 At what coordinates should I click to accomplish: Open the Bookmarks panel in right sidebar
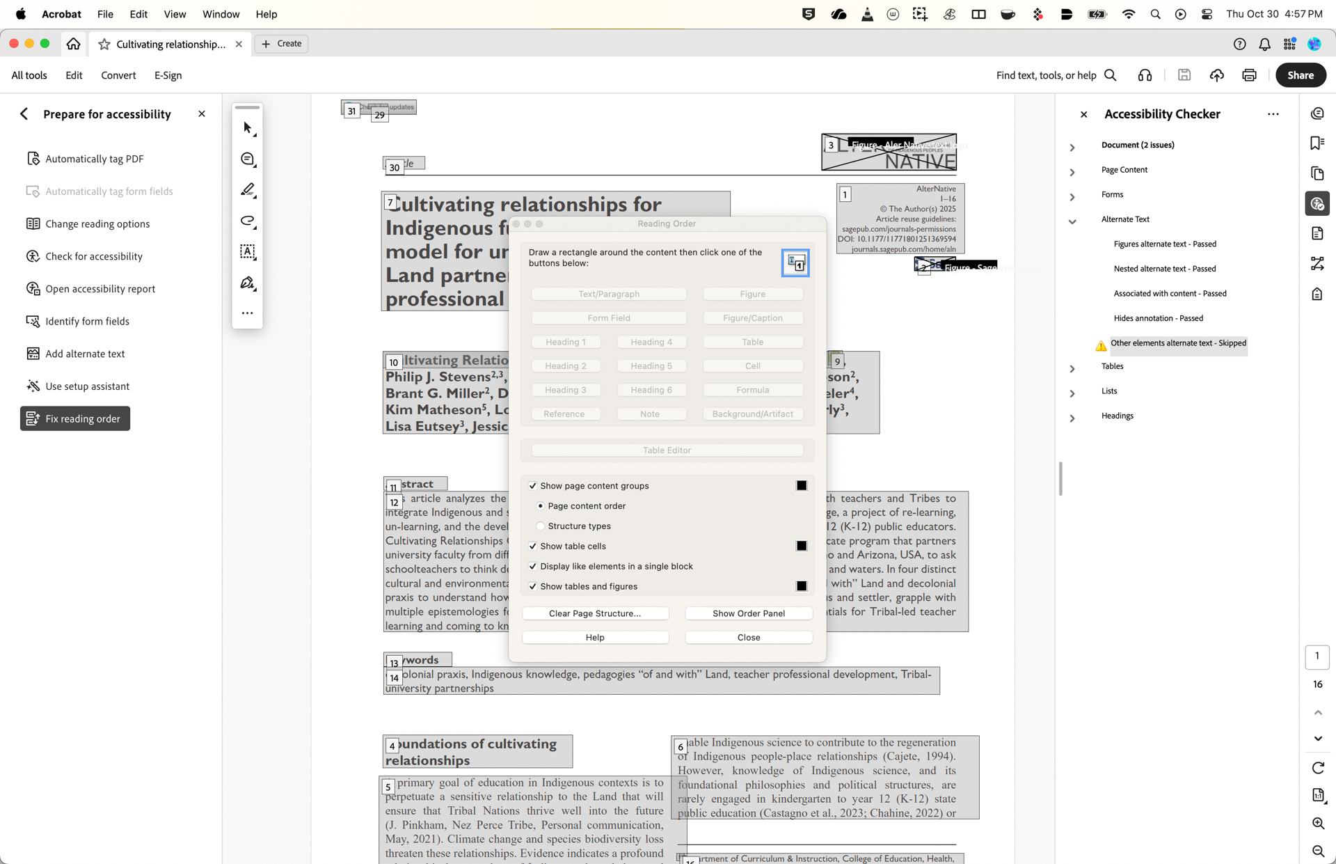[x=1317, y=142]
